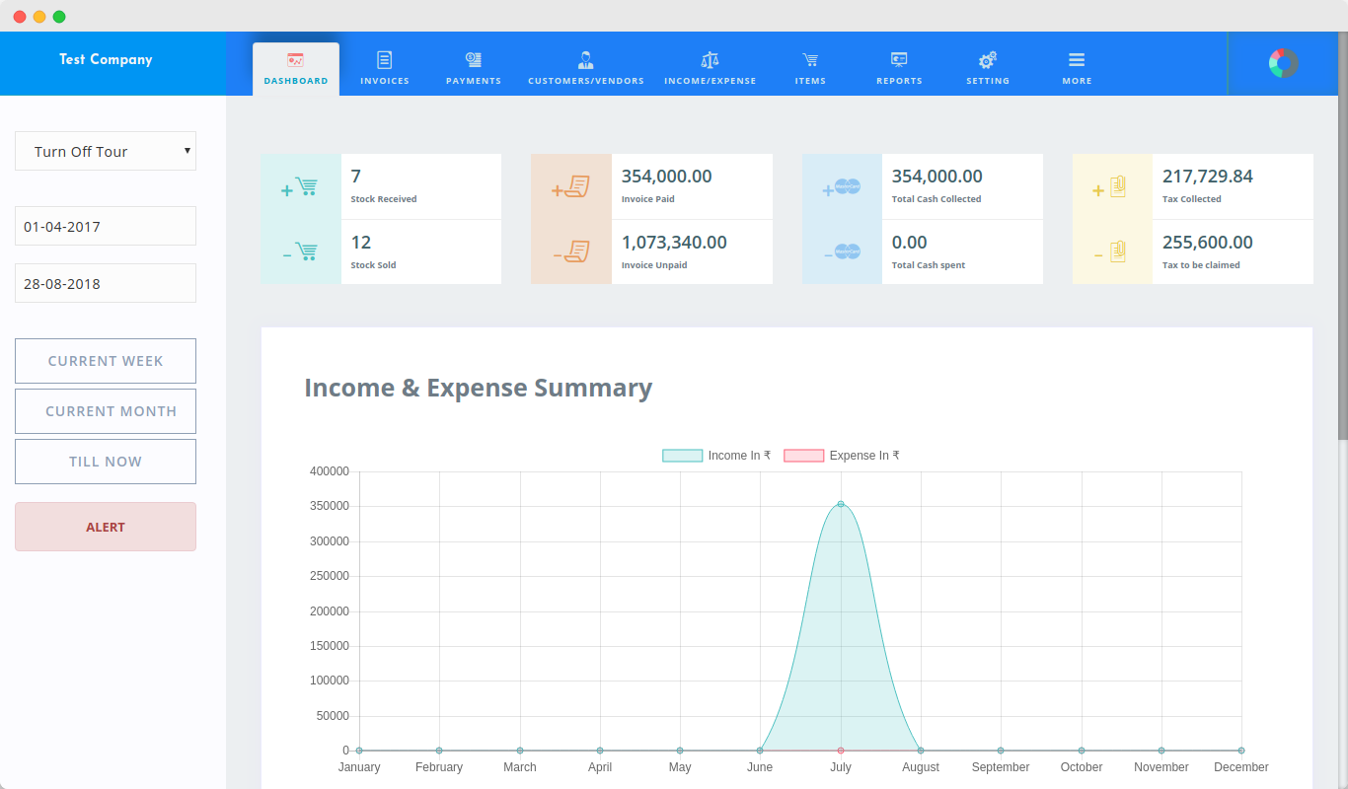The width and height of the screenshot is (1348, 789).
Task: Click the Stock Sold cart icon
Action: [299, 252]
